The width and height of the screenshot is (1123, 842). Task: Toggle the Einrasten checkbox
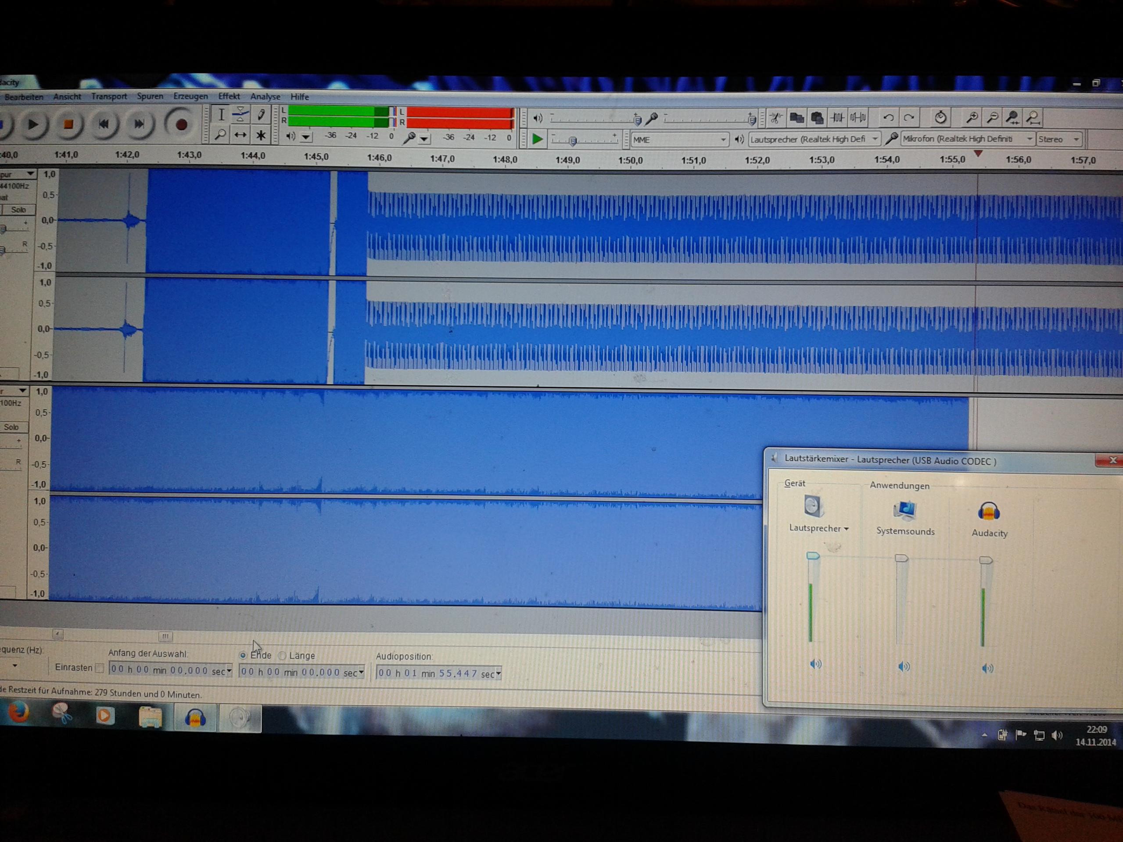click(x=100, y=668)
